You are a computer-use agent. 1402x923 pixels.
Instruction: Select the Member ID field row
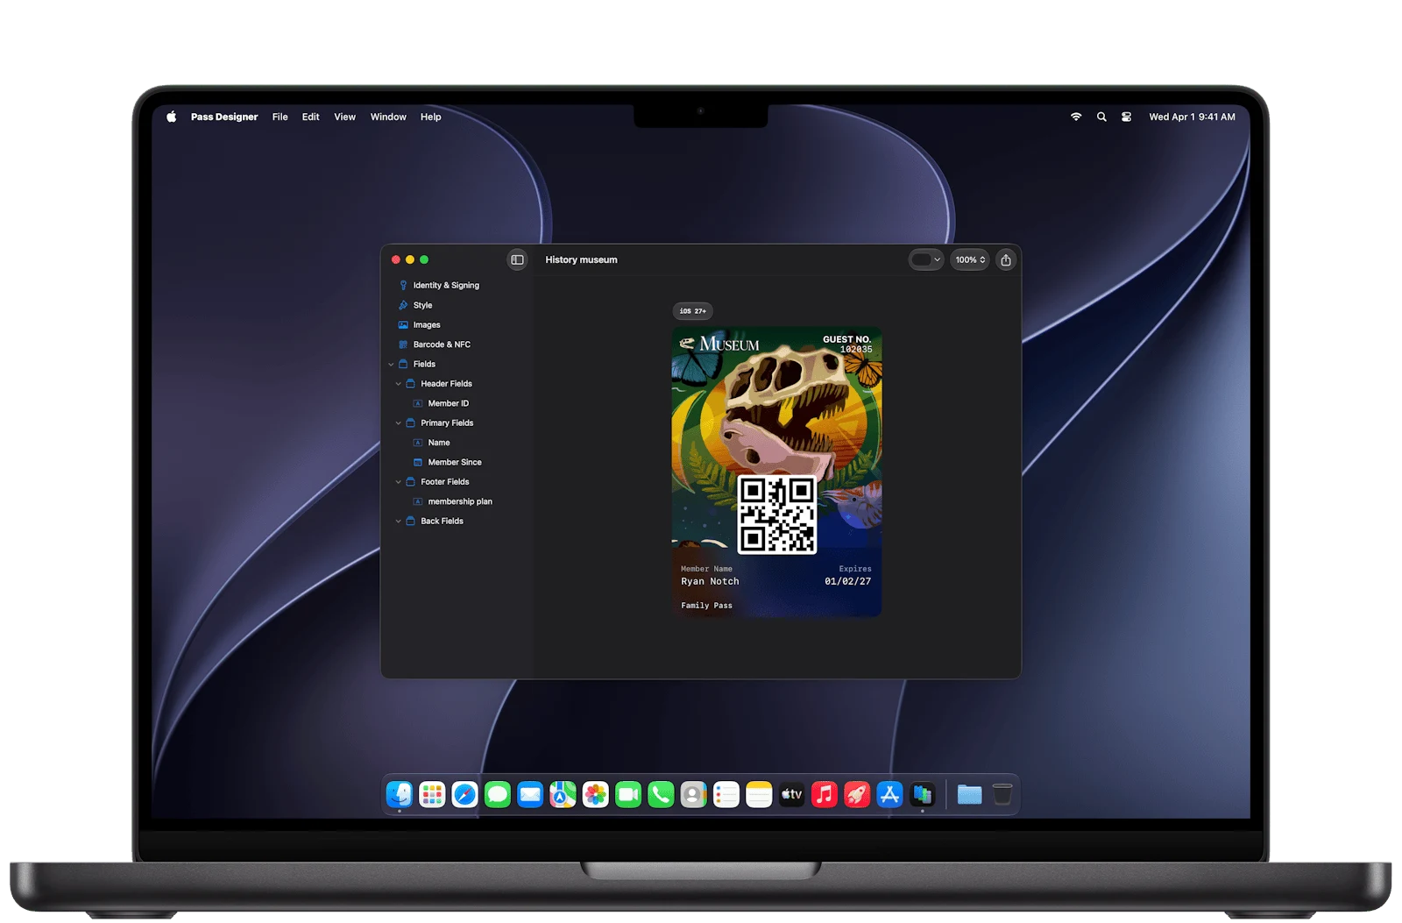click(x=458, y=403)
